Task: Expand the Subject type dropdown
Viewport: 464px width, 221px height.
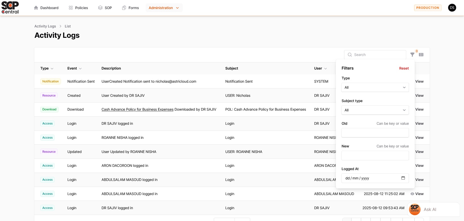Action: [x=375, y=110]
